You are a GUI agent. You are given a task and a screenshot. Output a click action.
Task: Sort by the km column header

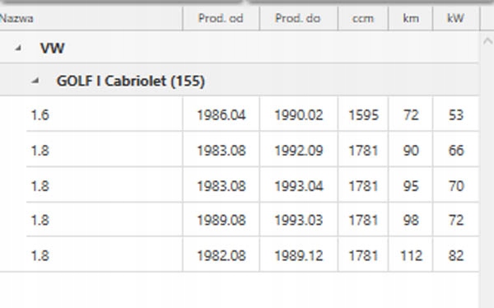point(411,18)
